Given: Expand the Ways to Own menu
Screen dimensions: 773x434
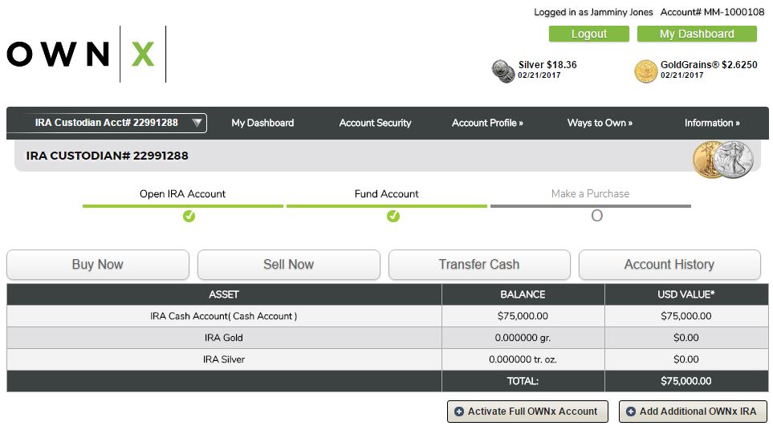Looking at the screenshot, I should click(x=600, y=124).
